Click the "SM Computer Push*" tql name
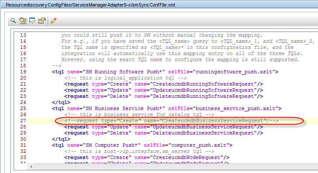This screenshot has width=318, height=173. click(x=111, y=145)
